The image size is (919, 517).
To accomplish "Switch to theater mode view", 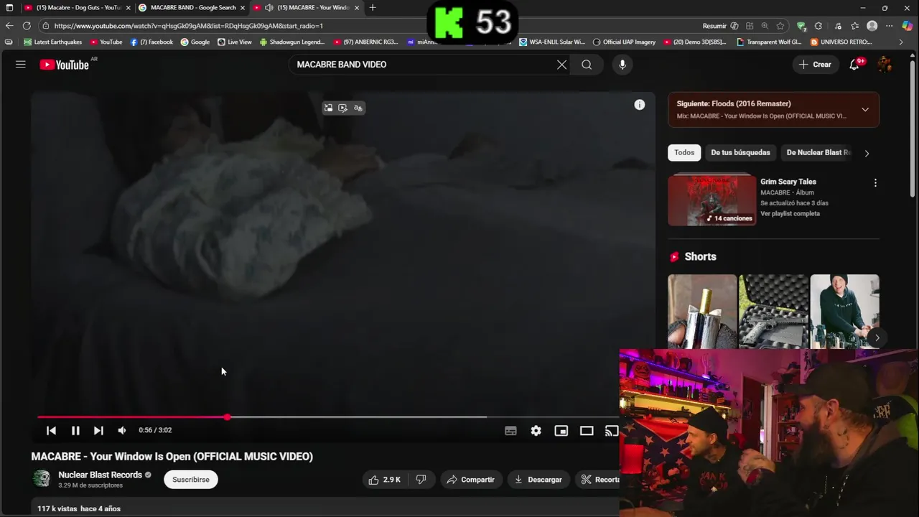I will coord(587,431).
